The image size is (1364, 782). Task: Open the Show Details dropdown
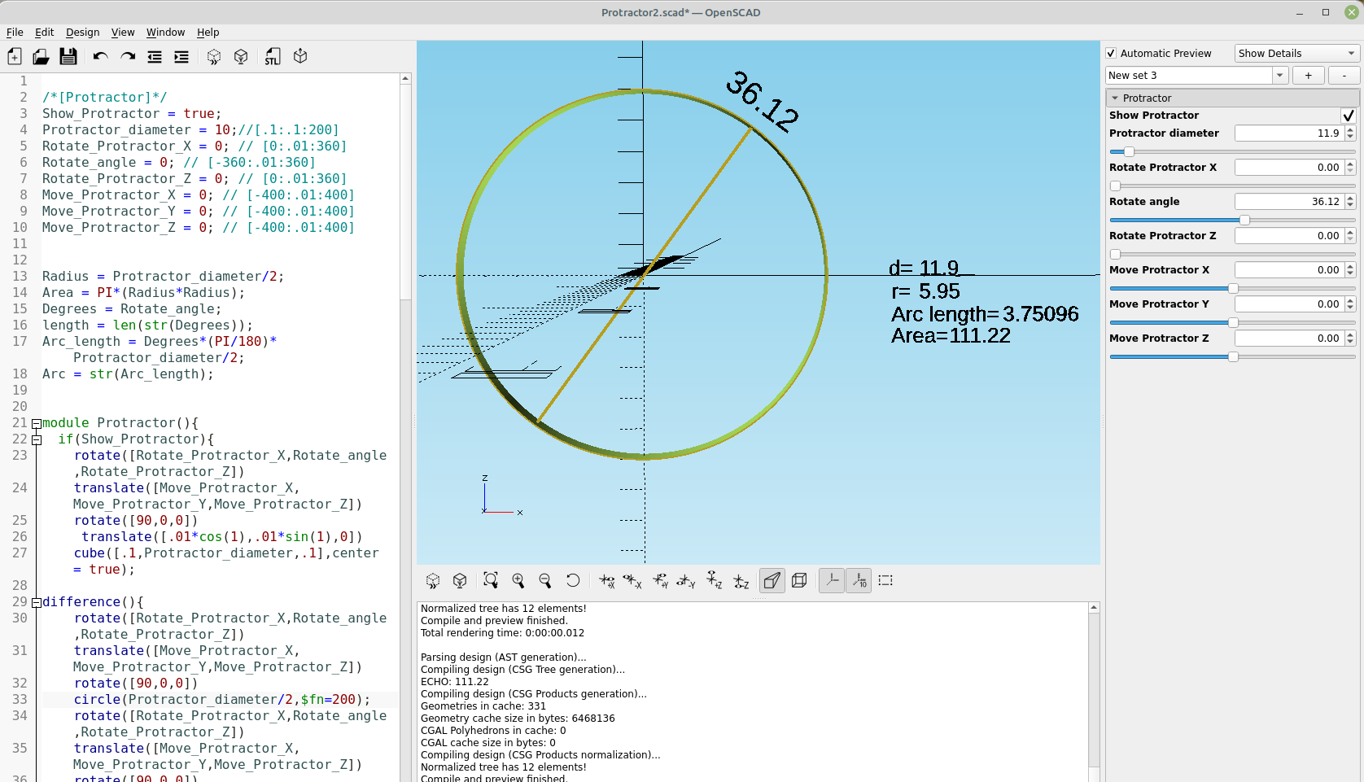coord(1296,53)
